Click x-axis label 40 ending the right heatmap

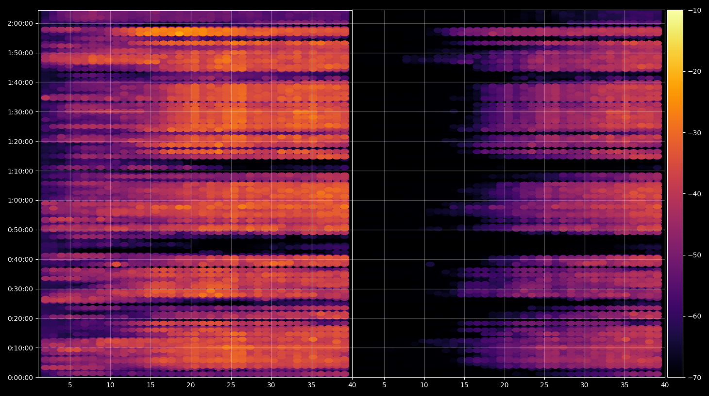pyautogui.click(x=664, y=385)
